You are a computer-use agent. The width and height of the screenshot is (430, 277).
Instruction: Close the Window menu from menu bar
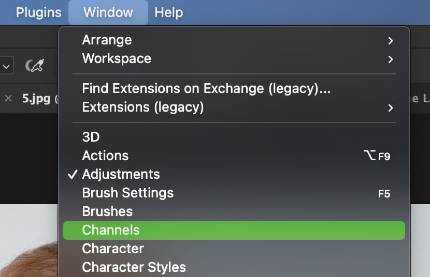click(108, 12)
